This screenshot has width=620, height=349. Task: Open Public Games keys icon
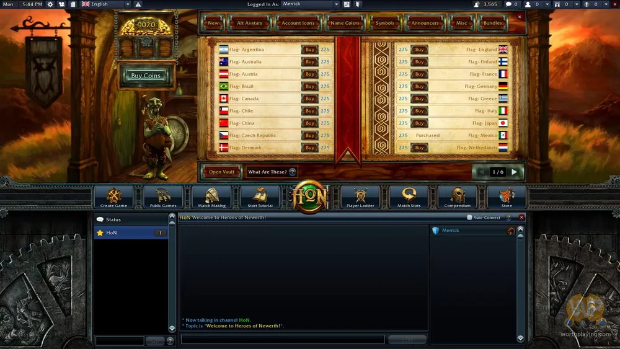click(x=163, y=197)
